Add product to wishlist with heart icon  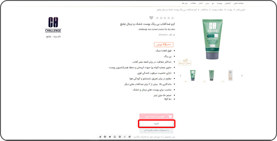151,18
